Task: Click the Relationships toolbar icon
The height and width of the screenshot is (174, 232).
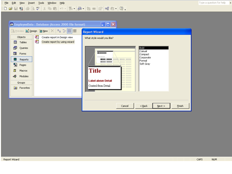Action: pos(107,9)
